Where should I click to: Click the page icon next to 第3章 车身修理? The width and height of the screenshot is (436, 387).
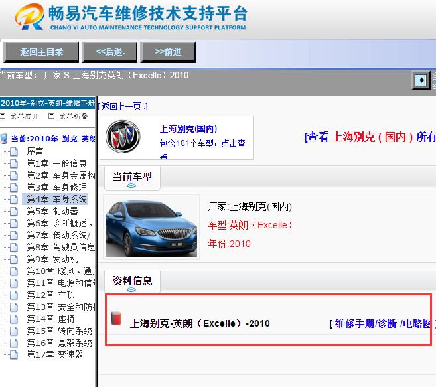point(14,187)
